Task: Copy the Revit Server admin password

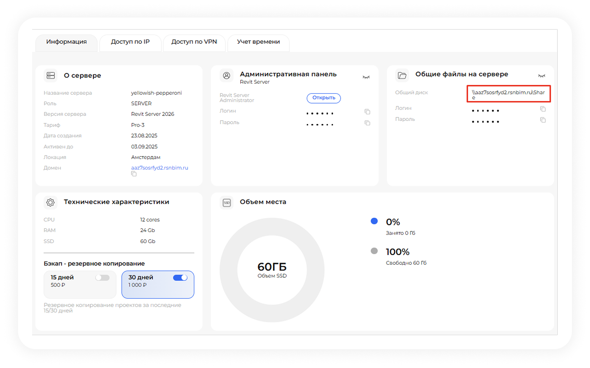Action: pyautogui.click(x=367, y=123)
